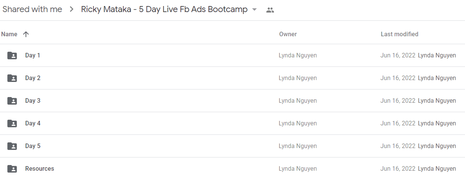Viewport: 465px width, 179px height.
Task: Click the Day 4 shared folder icon
Action: [x=12, y=123]
